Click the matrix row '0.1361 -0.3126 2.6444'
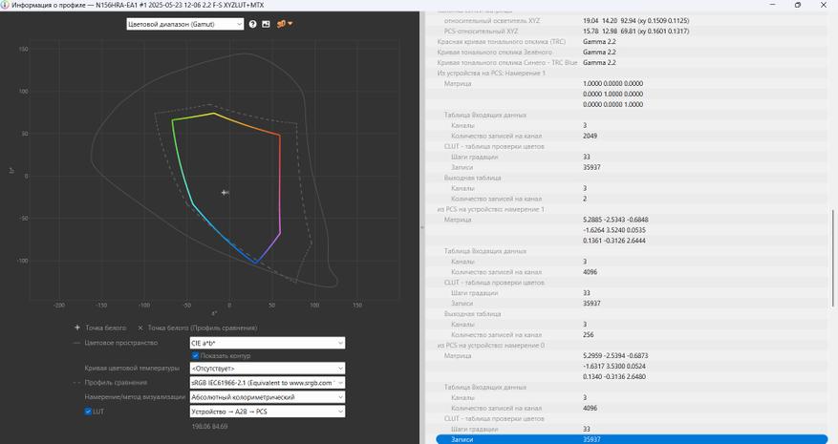The width and height of the screenshot is (838, 444). (632, 241)
